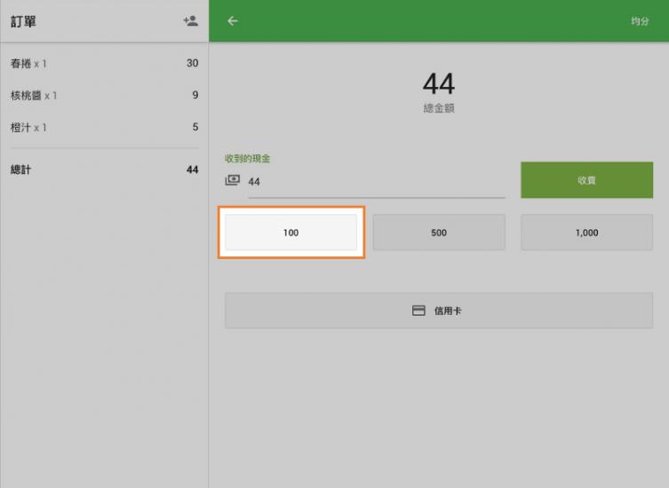Click the order total value 44 in 總計 row
The width and height of the screenshot is (669, 488).
(192, 169)
